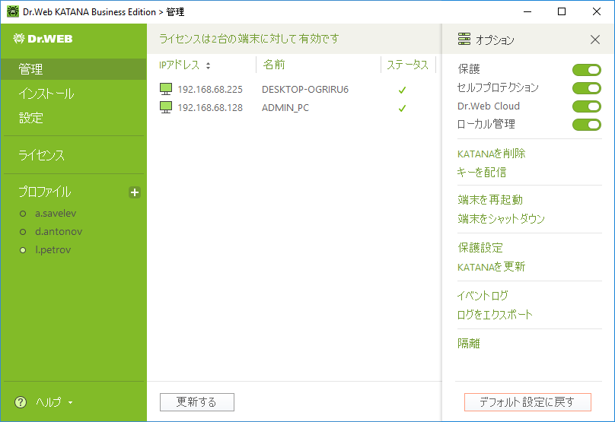
Task: Click the add profile plus icon
Action: pyautogui.click(x=135, y=192)
